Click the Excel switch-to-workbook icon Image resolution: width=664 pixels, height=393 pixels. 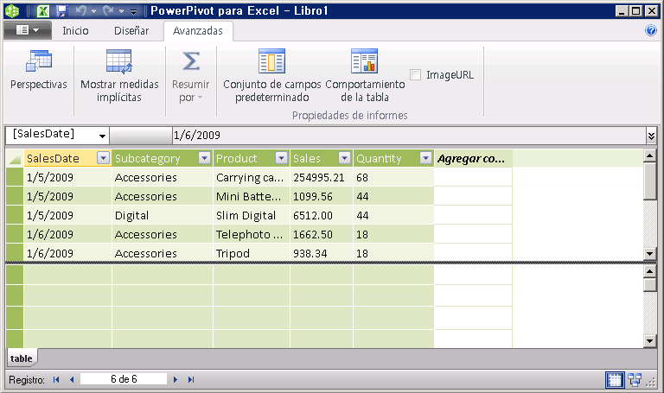tap(42, 10)
